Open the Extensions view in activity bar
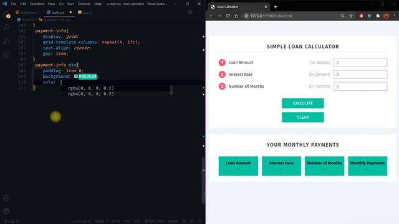399x224 pixels. tap(6, 54)
